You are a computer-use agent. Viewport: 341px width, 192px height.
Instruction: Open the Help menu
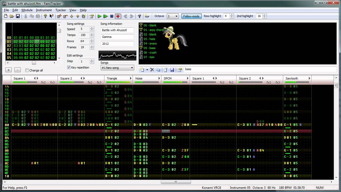click(83, 10)
